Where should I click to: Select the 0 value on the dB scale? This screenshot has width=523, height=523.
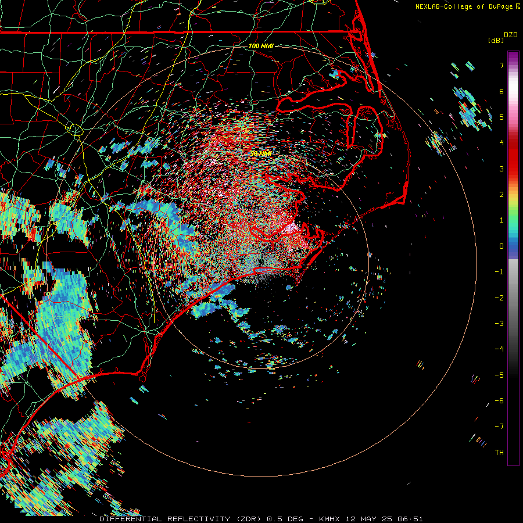(501, 246)
